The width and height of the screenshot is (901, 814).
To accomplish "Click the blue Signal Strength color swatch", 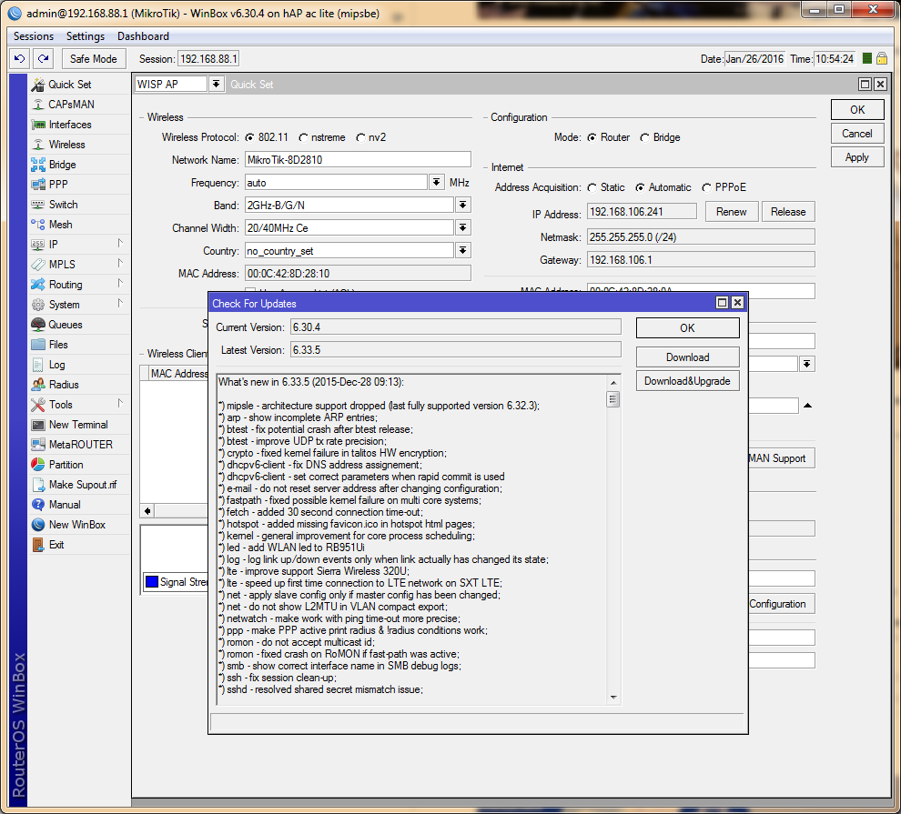I will click(152, 582).
